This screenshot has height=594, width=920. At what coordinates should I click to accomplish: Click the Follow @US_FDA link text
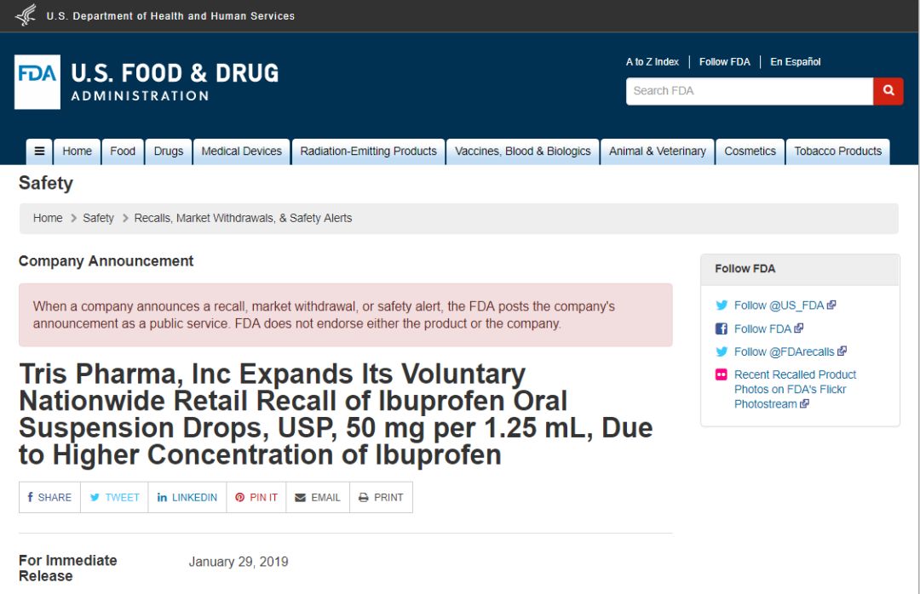[779, 306]
